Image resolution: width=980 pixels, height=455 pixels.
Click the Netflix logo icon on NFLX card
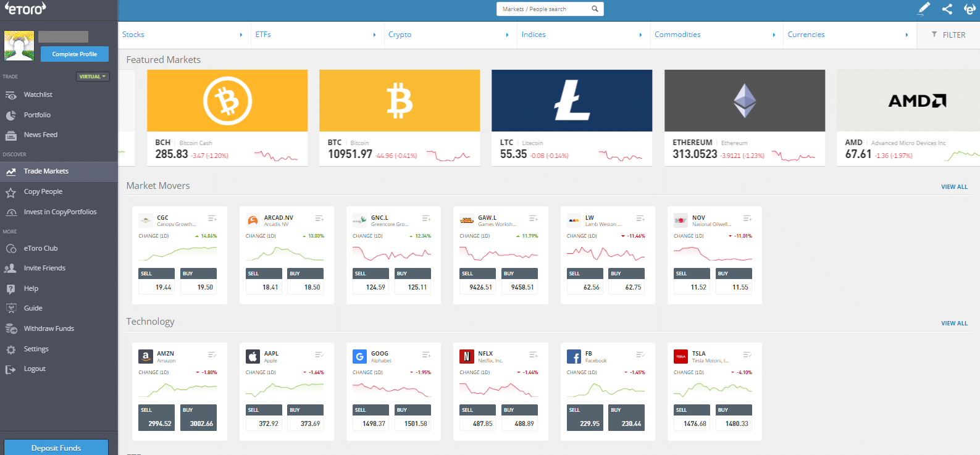(x=466, y=356)
